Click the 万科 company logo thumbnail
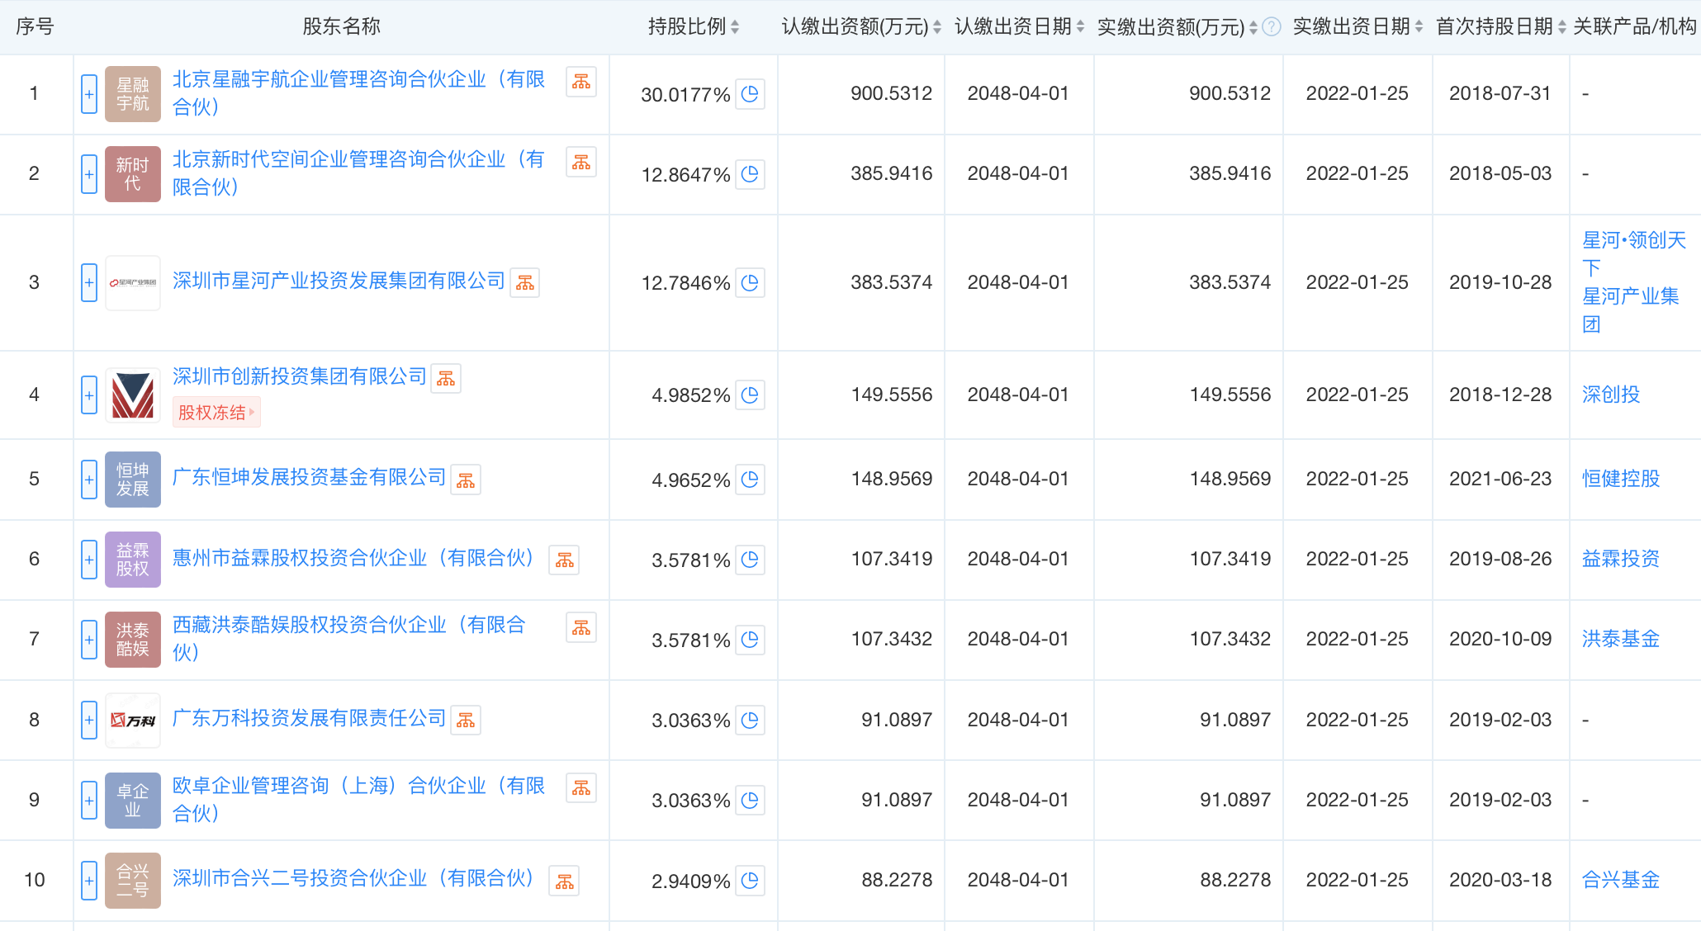The width and height of the screenshot is (1701, 931). click(x=133, y=721)
